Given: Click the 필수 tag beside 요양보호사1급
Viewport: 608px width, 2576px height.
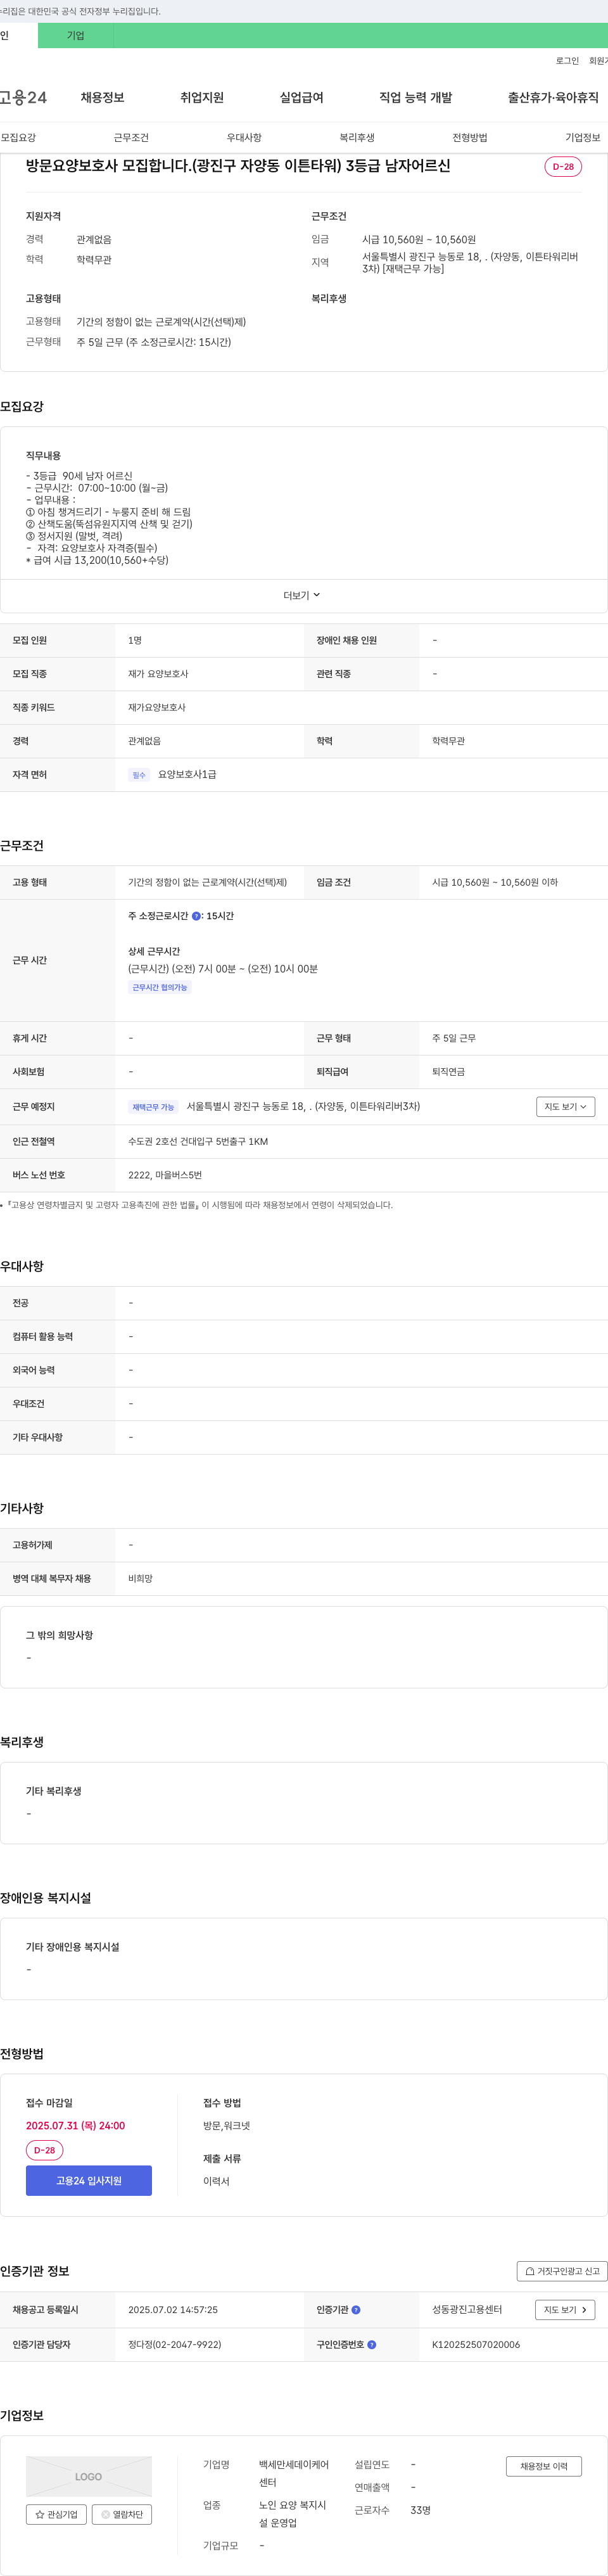Looking at the screenshot, I should [139, 775].
